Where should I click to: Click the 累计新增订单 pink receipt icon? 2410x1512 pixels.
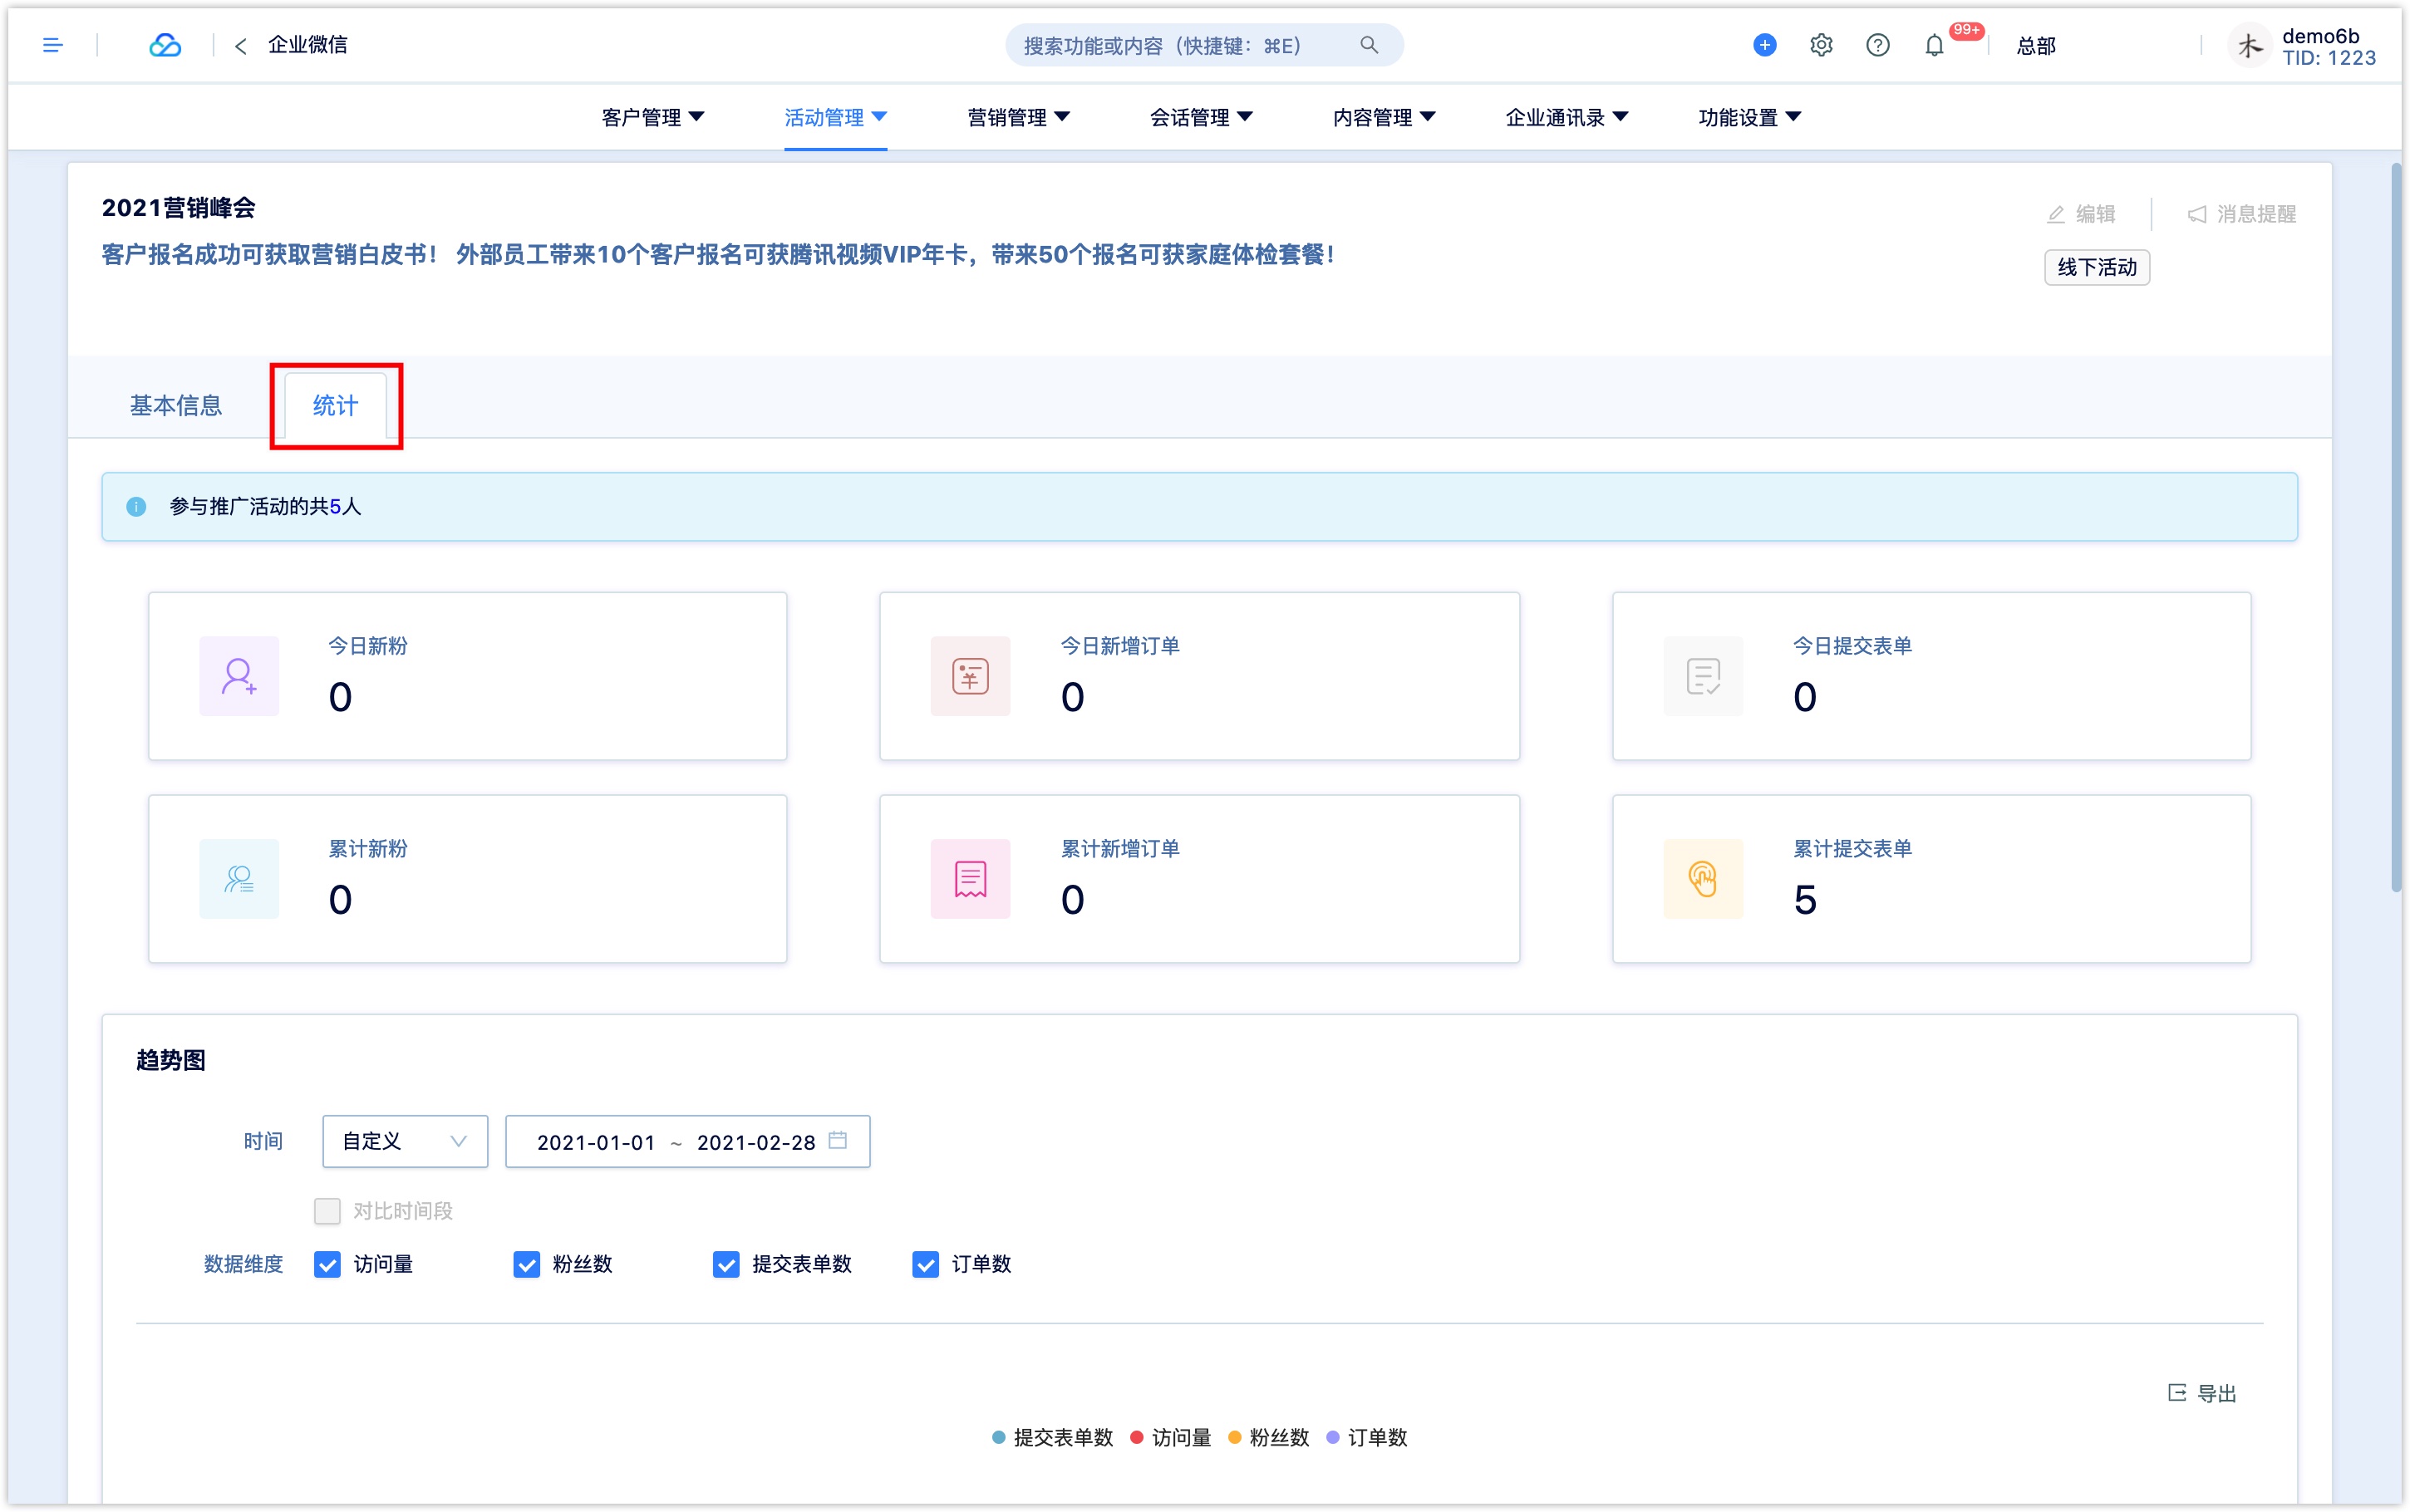point(970,879)
